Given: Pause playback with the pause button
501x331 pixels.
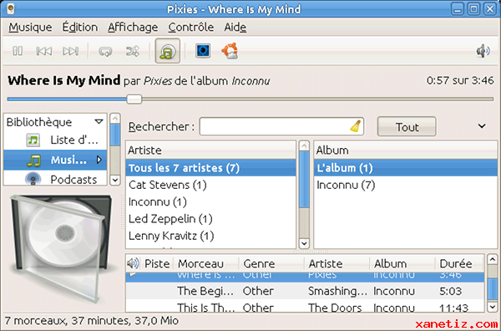Looking at the screenshot, I should click(18, 51).
